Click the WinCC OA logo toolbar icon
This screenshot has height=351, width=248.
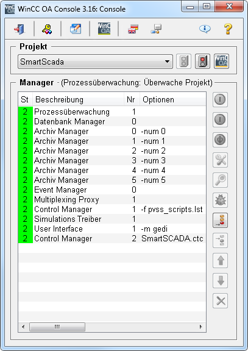click(x=104, y=29)
